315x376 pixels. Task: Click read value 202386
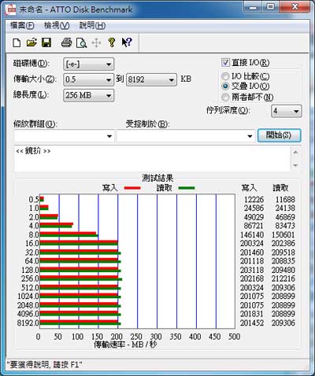[283, 243]
